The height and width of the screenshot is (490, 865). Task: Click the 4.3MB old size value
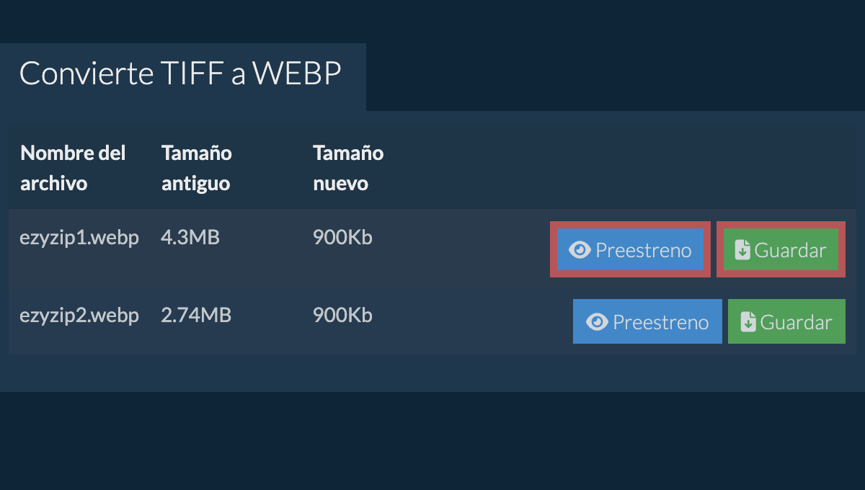tap(190, 237)
